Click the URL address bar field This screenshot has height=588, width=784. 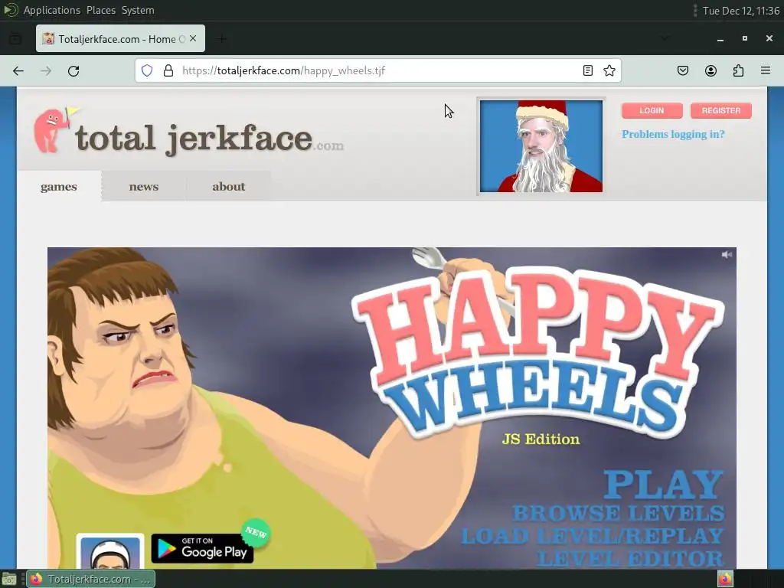pos(378,70)
